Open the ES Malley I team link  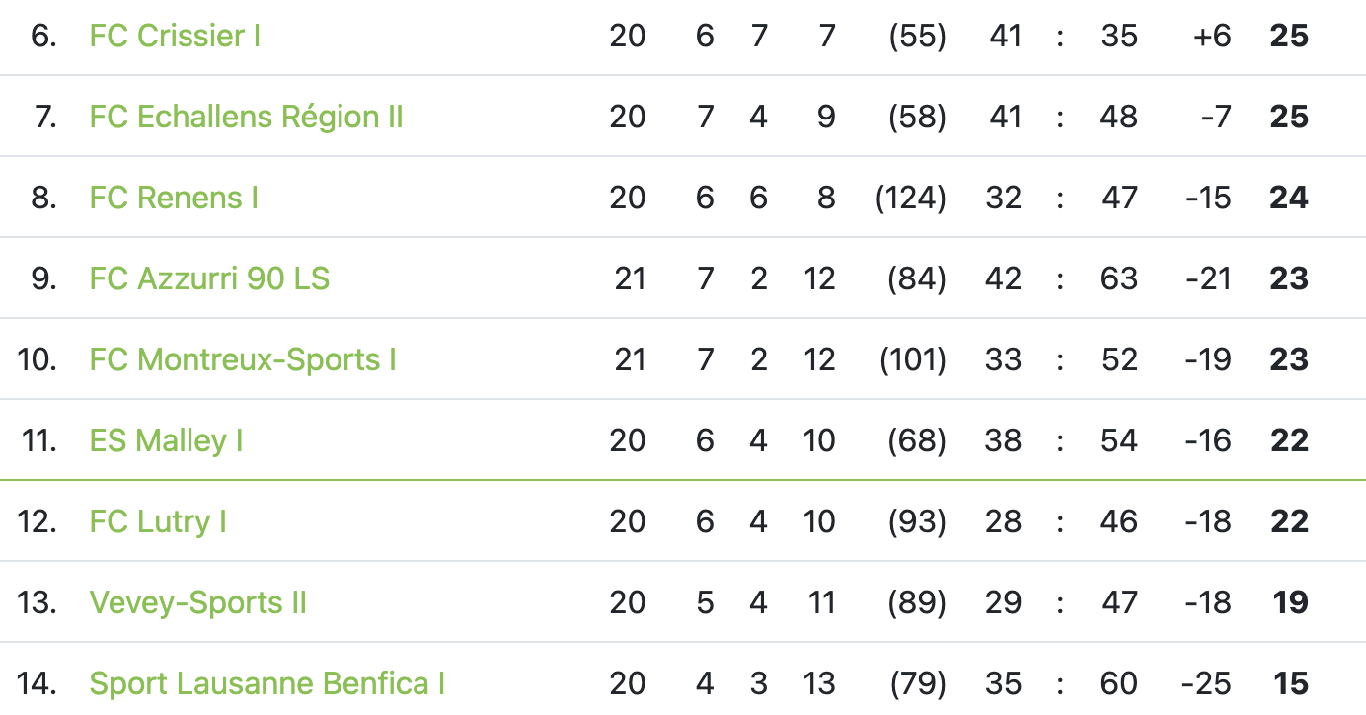(x=166, y=441)
